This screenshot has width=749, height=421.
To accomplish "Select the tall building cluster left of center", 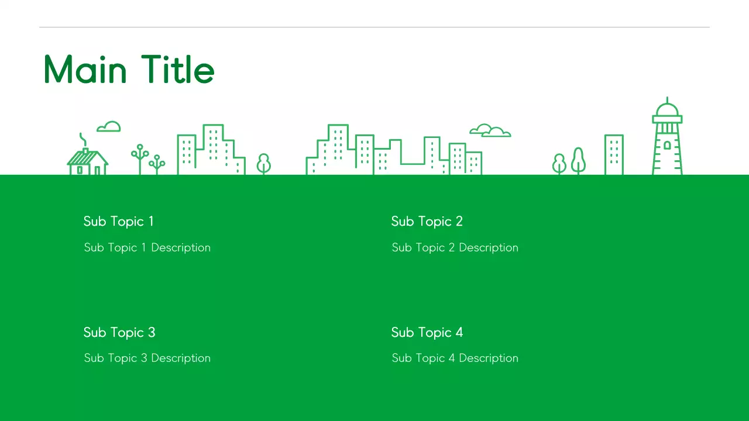I will pyautogui.click(x=211, y=149).
